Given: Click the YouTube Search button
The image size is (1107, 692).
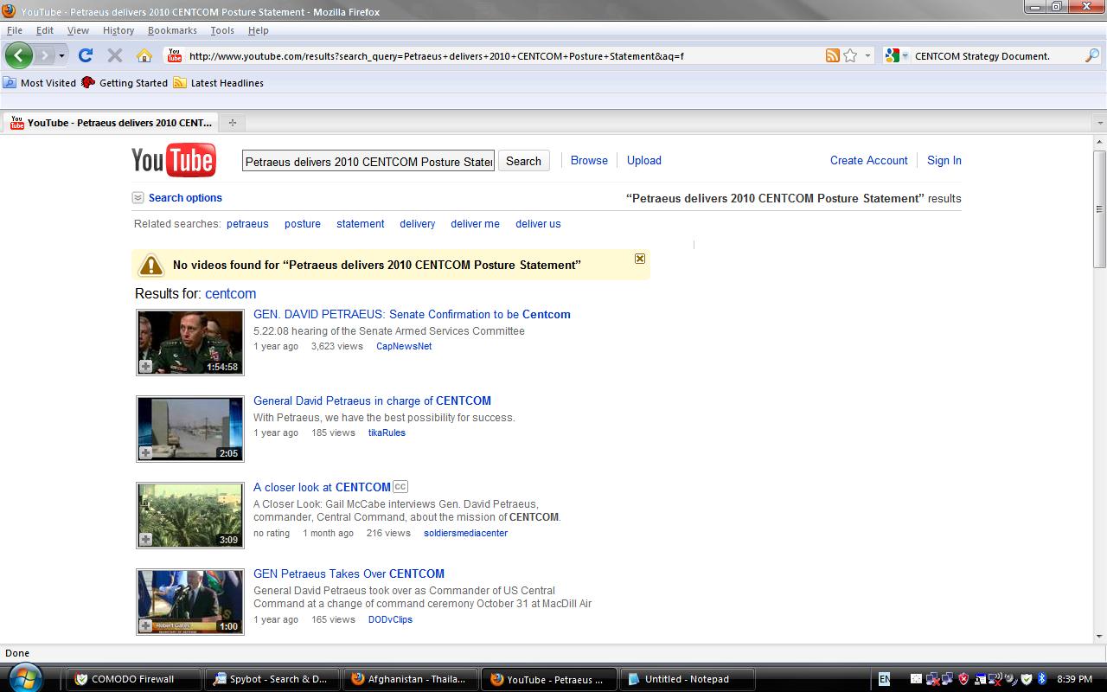Looking at the screenshot, I should (x=523, y=161).
